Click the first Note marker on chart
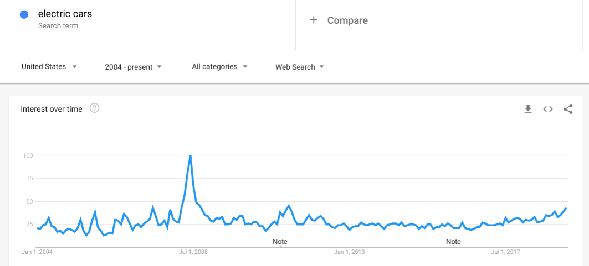Screen dimensions: 589x266 click(x=280, y=242)
